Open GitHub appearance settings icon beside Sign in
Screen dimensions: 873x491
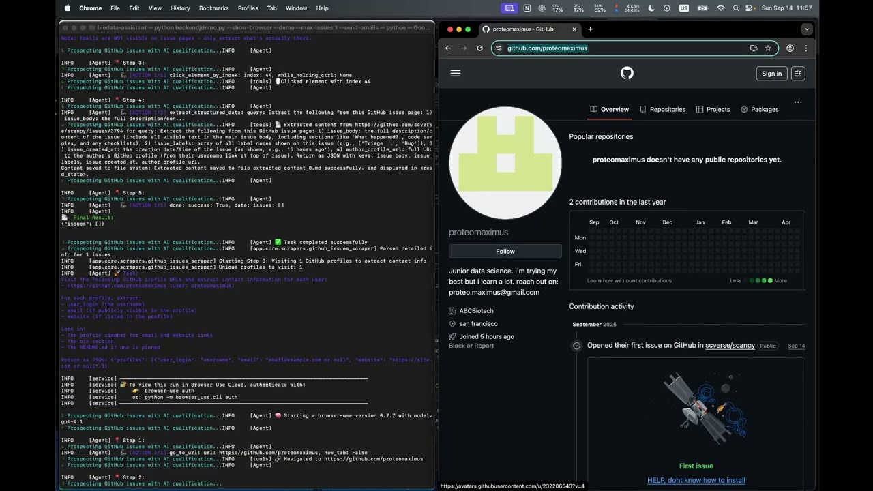798,74
